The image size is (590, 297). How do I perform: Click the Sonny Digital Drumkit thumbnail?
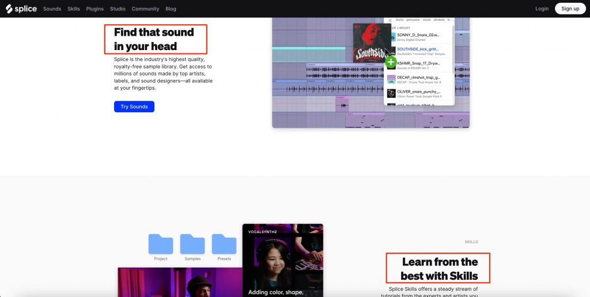393,37
